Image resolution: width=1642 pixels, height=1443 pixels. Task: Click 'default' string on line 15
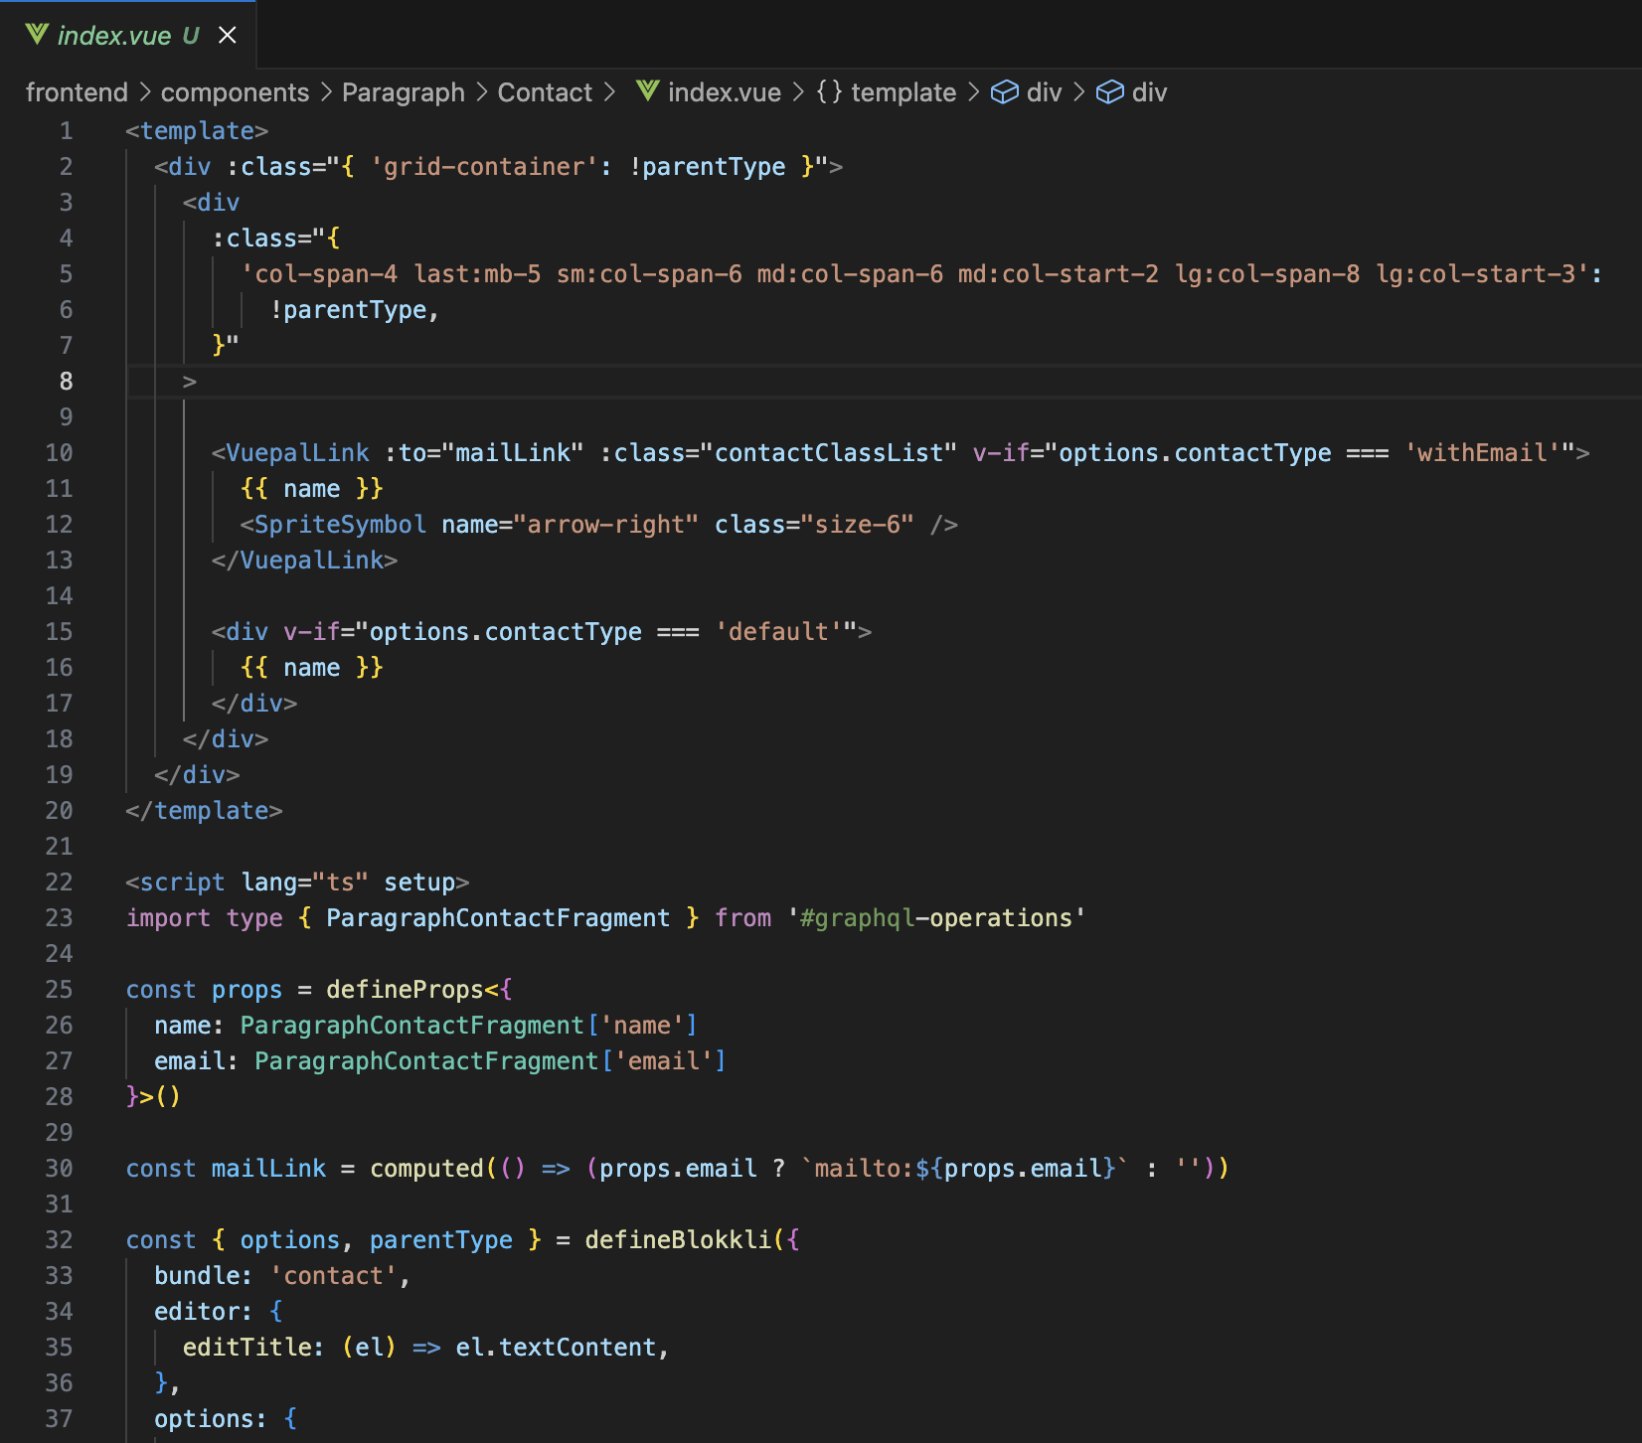tap(778, 632)
